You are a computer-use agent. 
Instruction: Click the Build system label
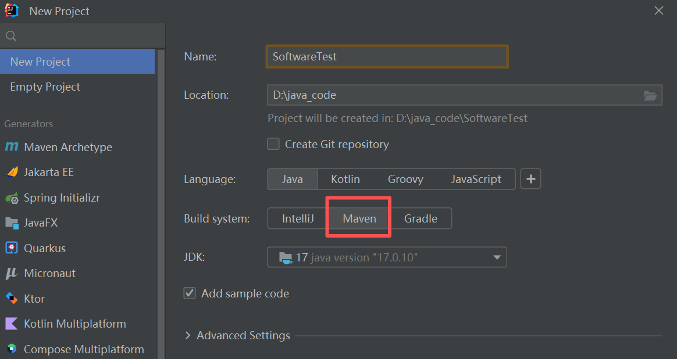(217, 219)
